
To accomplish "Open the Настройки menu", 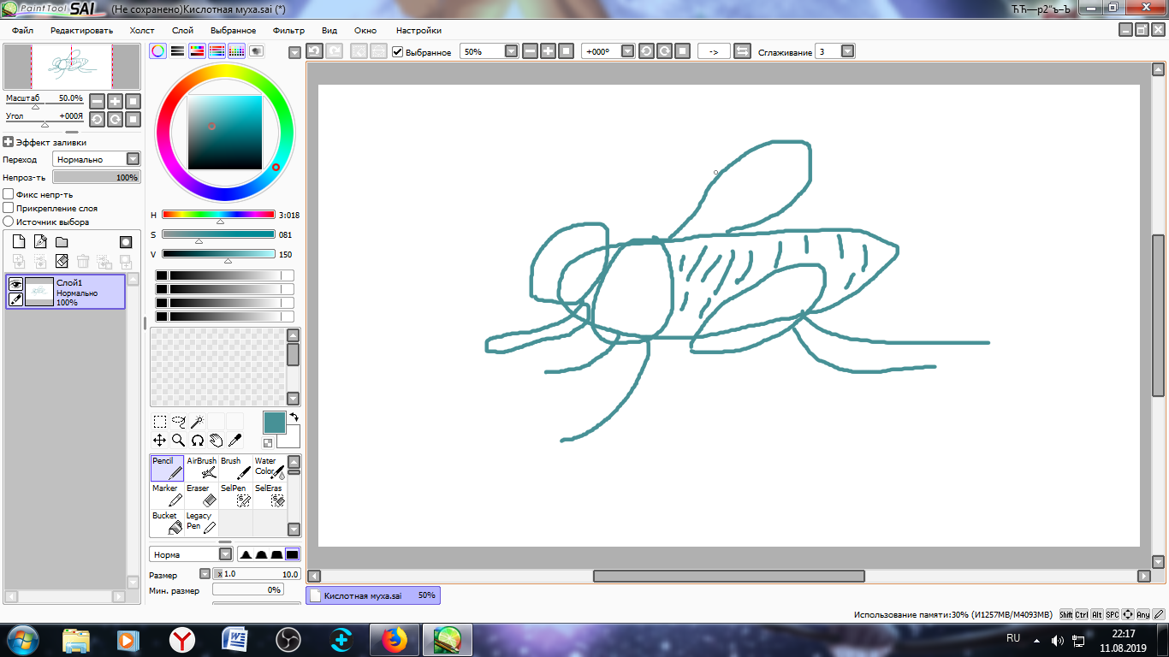I will click(418, 30).
